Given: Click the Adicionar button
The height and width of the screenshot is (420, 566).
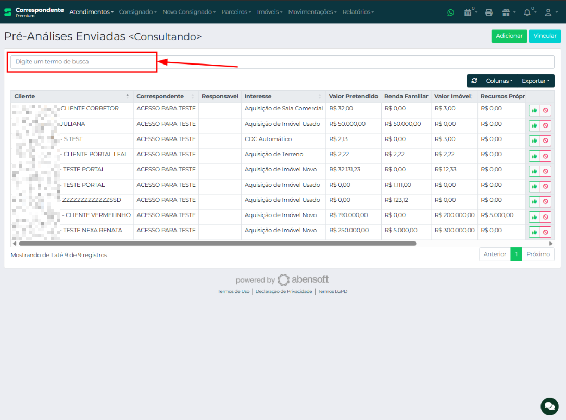Looking at the screenshot, I should click(x=509, y=36).
